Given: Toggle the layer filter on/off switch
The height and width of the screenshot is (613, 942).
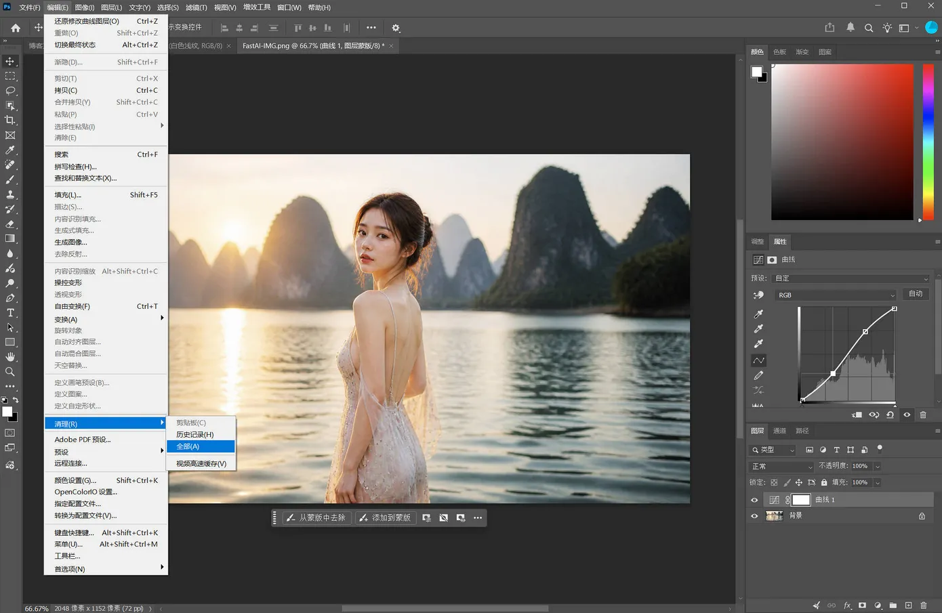Looking at the screenshot, I should tap(880, 448).
